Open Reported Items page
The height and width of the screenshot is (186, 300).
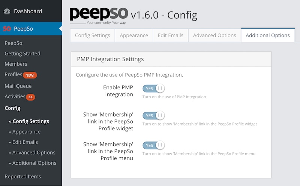point(23,177)
